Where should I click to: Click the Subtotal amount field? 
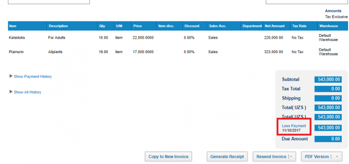pos(328,80)
